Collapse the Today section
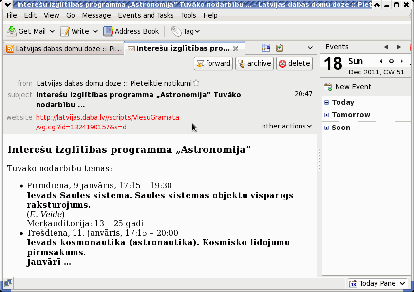The width and height of the screenshot is (414, 292). (x=327, y=102)
